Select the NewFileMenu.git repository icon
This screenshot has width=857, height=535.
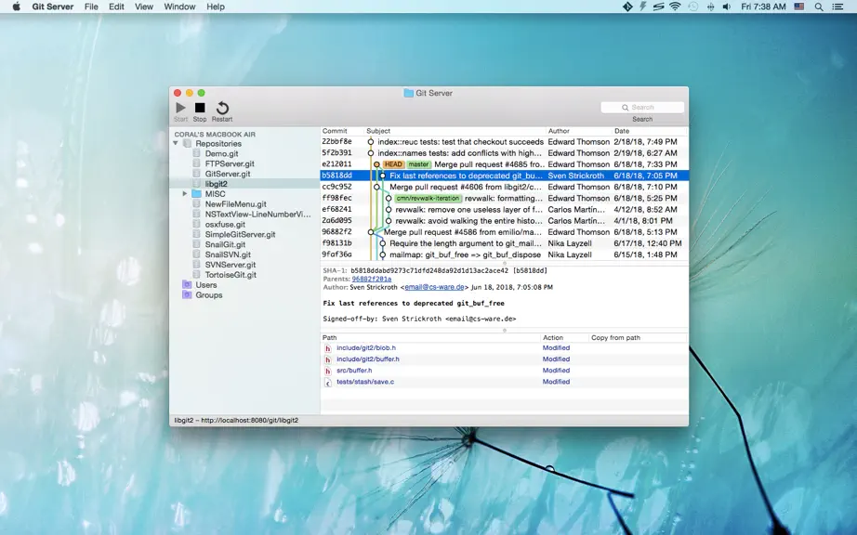click(197, 203)
